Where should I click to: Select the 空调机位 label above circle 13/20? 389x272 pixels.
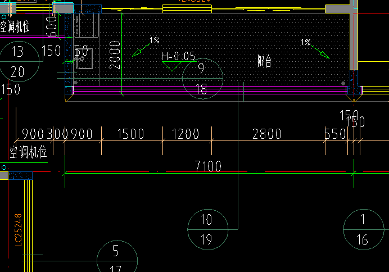pyautogui.click(x=15, y=26)
